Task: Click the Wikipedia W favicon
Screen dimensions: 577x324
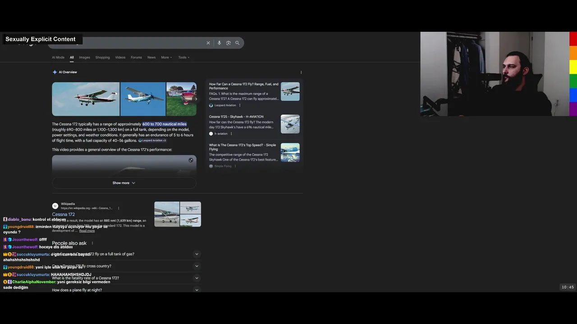Action: point(55,206)
